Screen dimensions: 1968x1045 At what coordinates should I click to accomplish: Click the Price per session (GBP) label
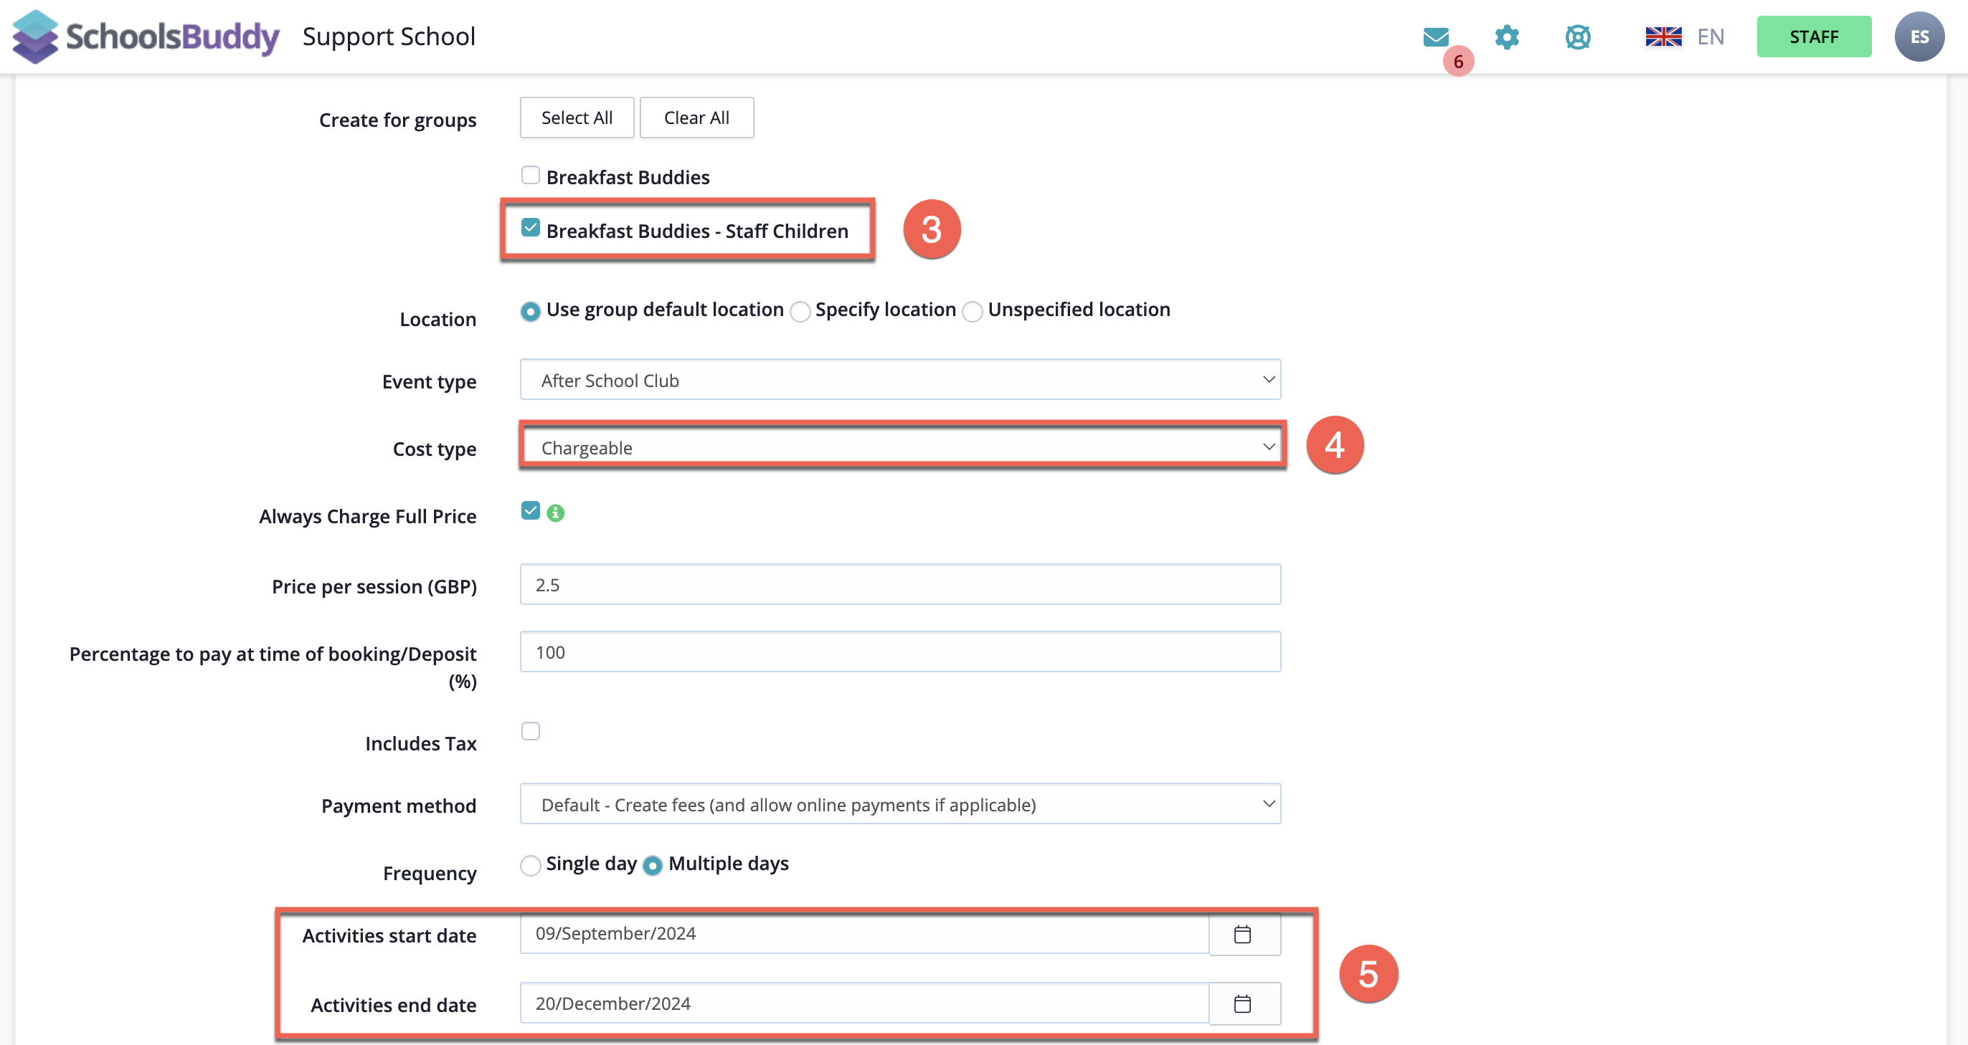374,586
